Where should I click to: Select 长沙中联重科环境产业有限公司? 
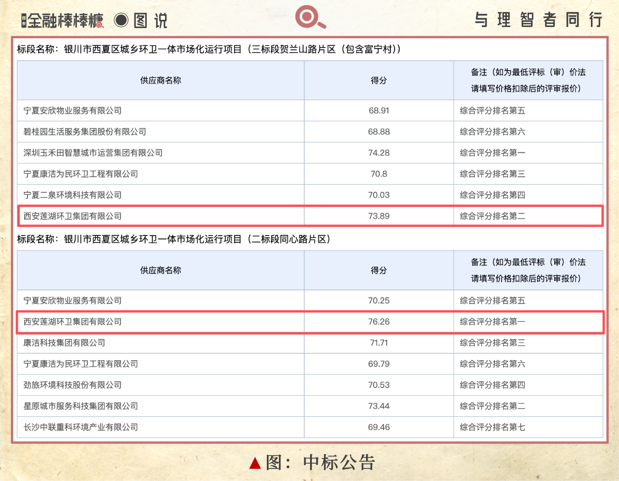[81, 427]
